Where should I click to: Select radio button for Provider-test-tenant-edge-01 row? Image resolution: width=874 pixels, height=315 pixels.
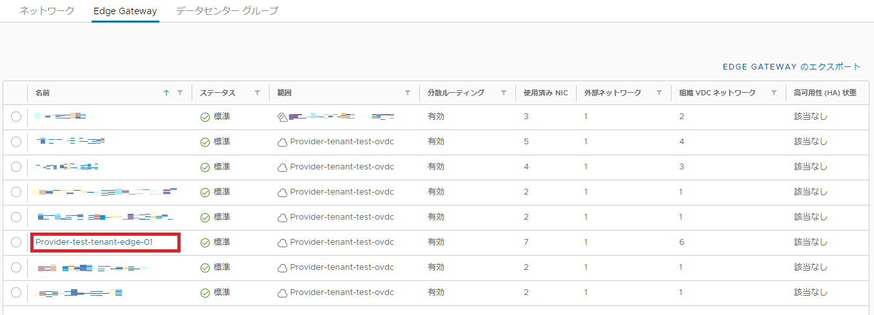coord(16,242)
